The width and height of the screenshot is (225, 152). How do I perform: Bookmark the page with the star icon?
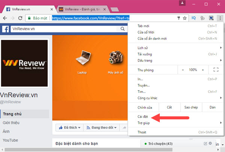(x=184, y=18)
